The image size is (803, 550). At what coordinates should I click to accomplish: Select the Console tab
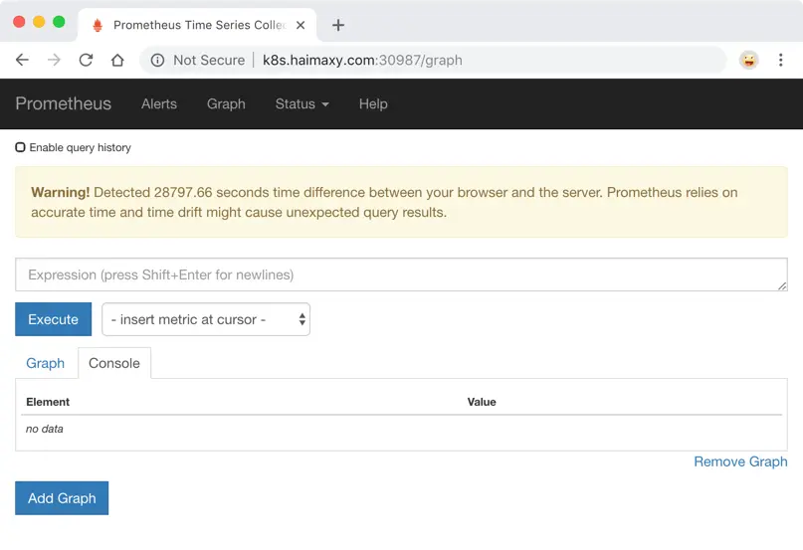114,363
